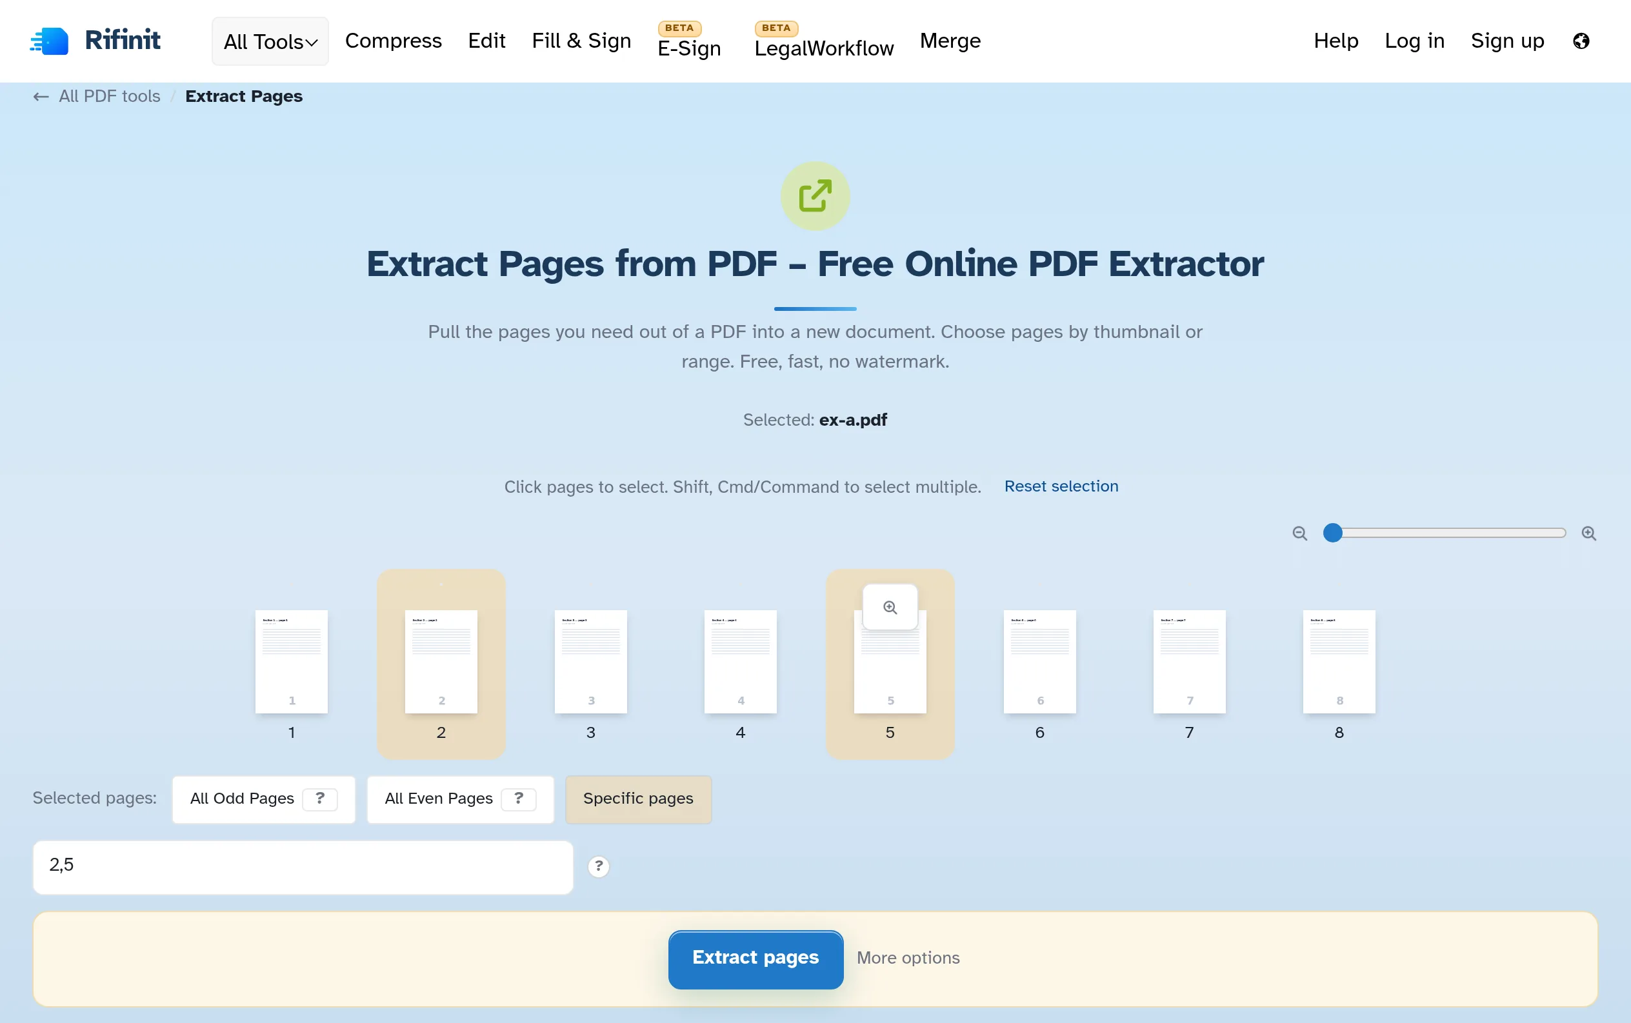Open the LegalWorkflow beta tool
This screenshot has height=1023, width=1631.
point(824,41)
